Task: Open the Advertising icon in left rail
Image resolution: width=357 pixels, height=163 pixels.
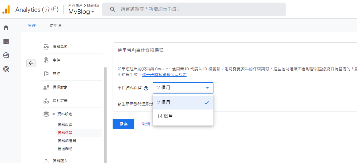Action: tap(6, 69)
